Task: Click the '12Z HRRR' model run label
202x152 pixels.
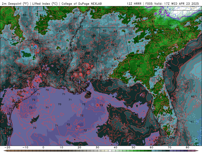Action: pos(134,4)
